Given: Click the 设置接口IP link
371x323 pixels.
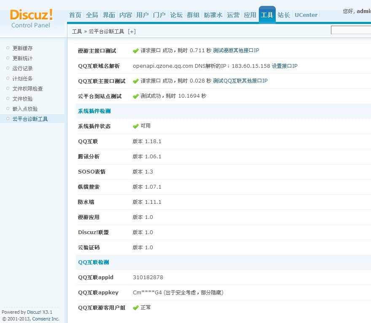Looking at the screenshot, I should 285,66.
